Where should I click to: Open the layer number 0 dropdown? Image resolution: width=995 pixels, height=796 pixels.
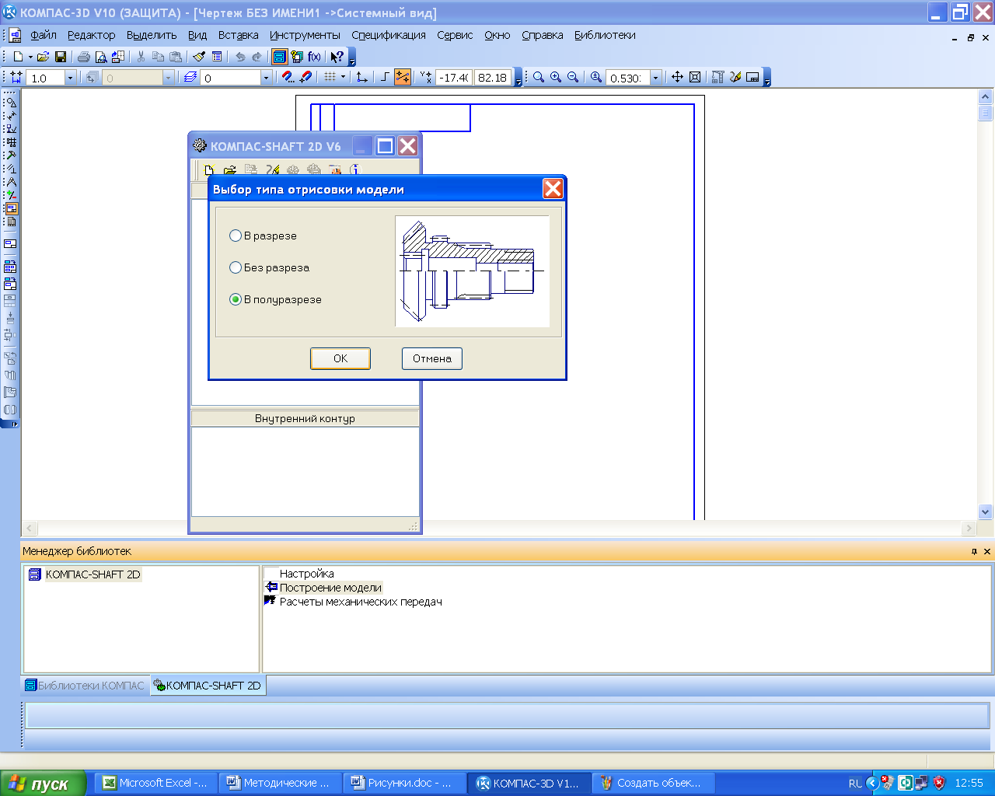click(266, 78)
